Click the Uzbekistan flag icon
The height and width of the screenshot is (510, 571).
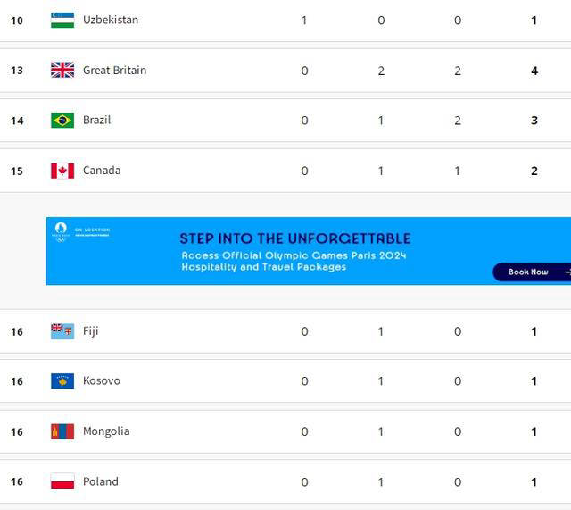(62, 20)
